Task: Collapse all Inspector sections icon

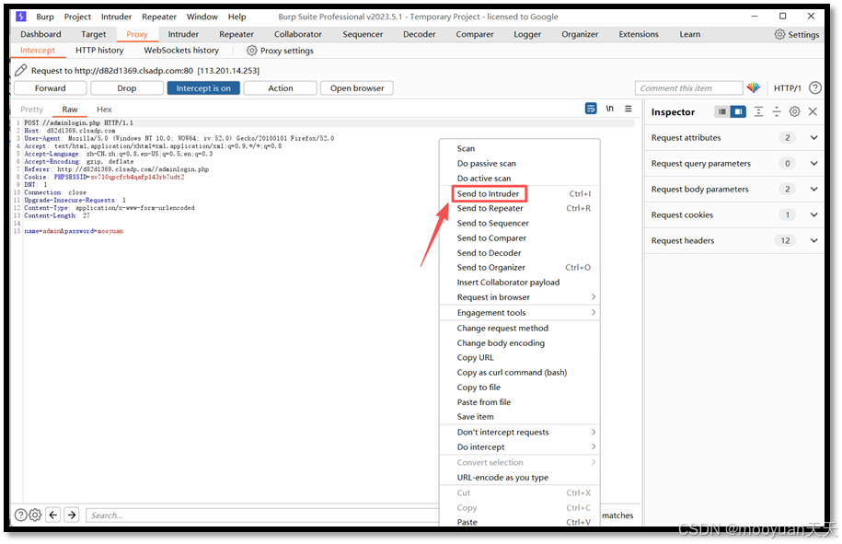Action: click(777, 111)
